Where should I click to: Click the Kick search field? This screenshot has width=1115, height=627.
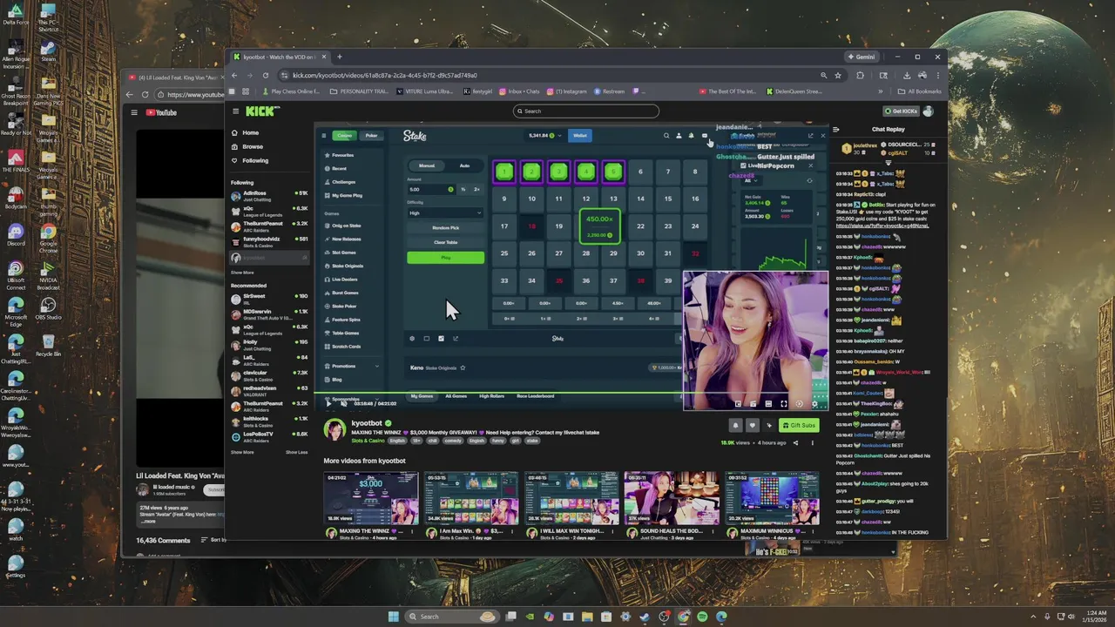(585, 111)
